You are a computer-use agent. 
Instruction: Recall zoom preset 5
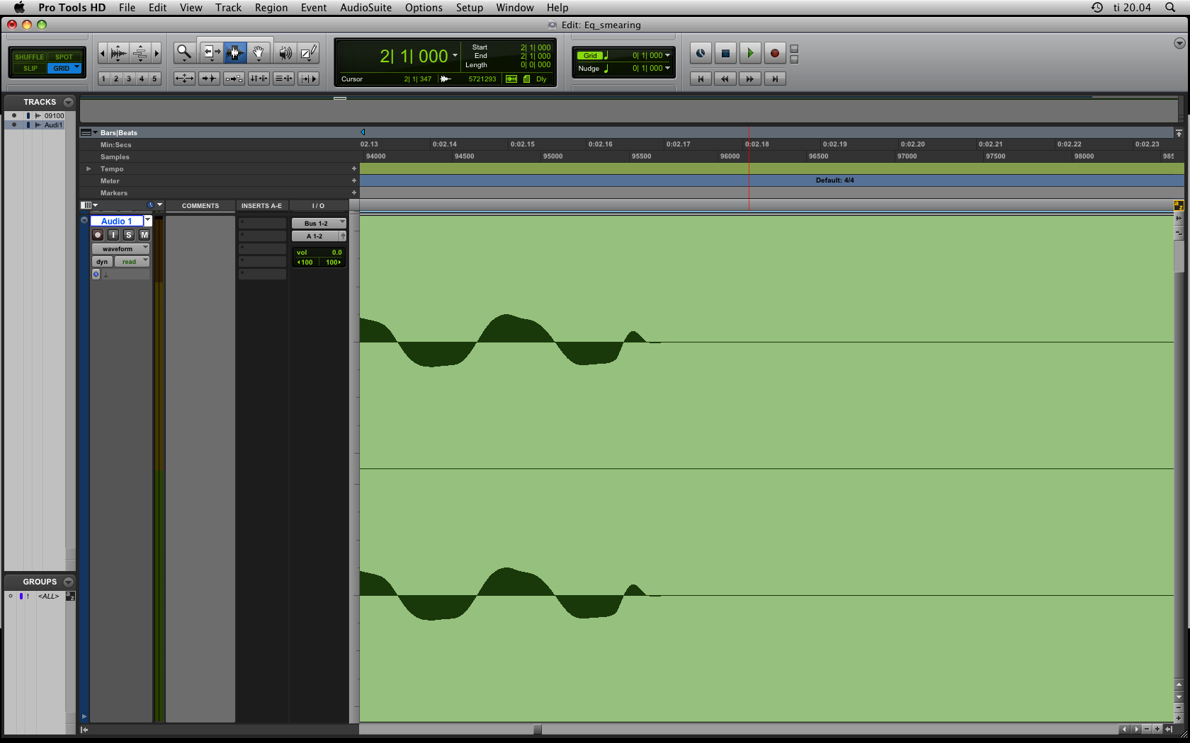[154, 79]
